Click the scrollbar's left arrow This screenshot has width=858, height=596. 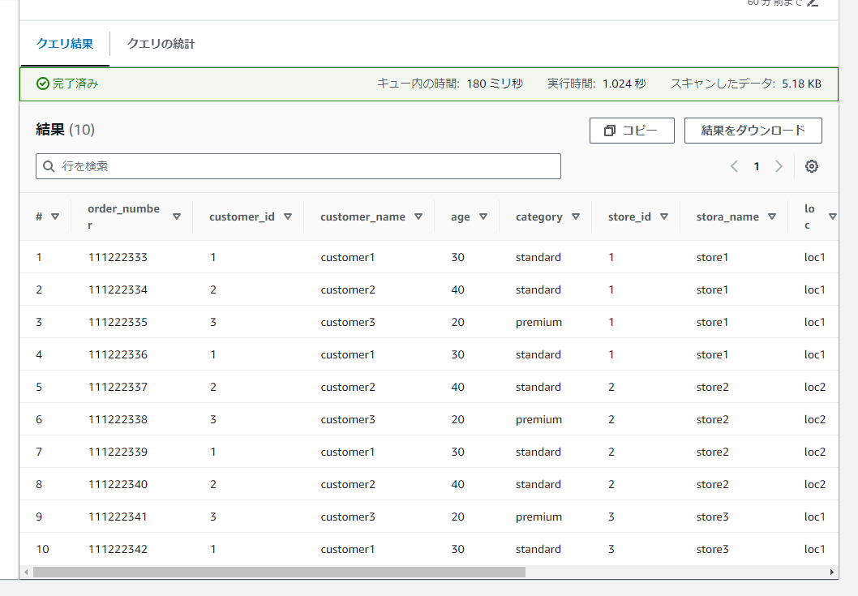[26, 572]
